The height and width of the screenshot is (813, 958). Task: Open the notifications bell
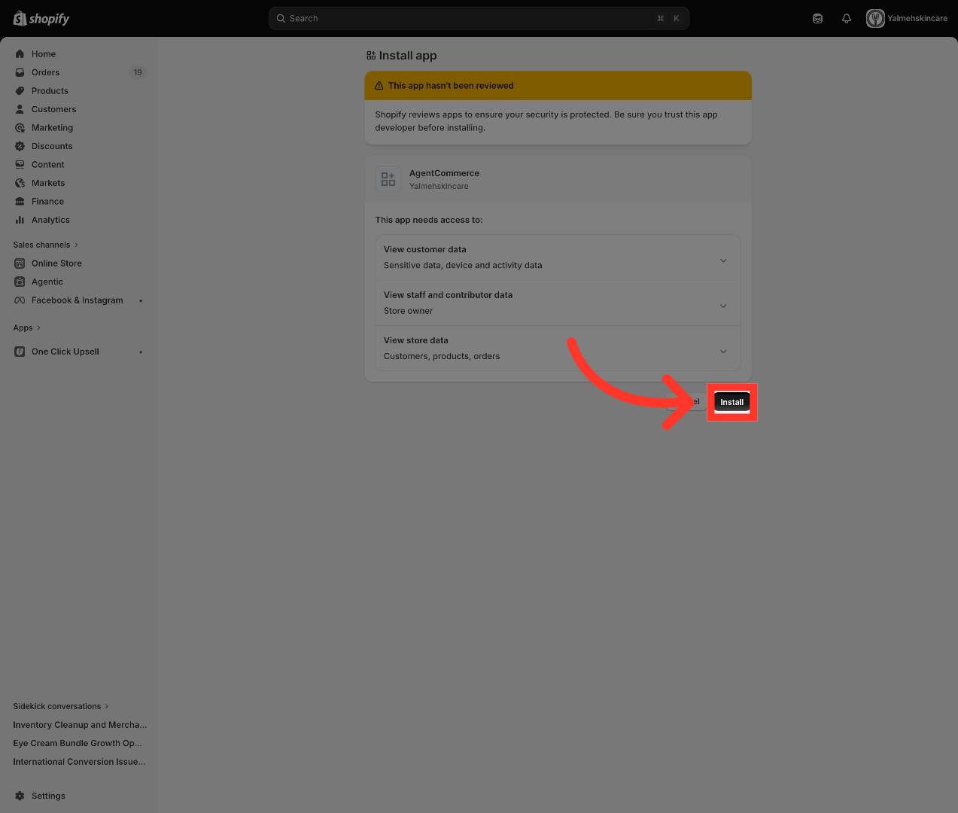coord(847,18)
